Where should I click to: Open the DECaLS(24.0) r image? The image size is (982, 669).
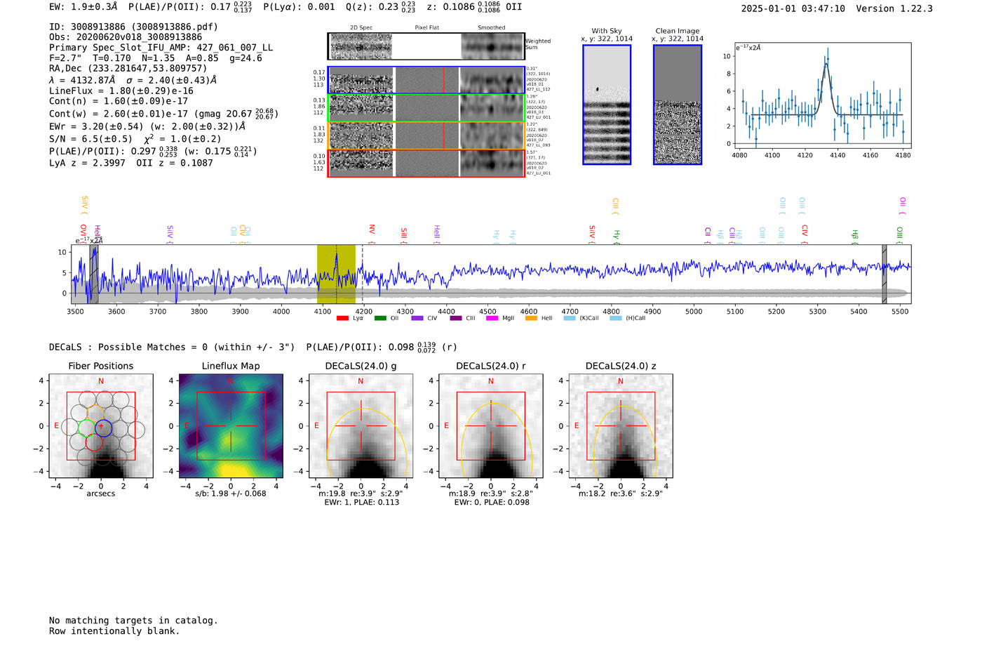point(490,426)
